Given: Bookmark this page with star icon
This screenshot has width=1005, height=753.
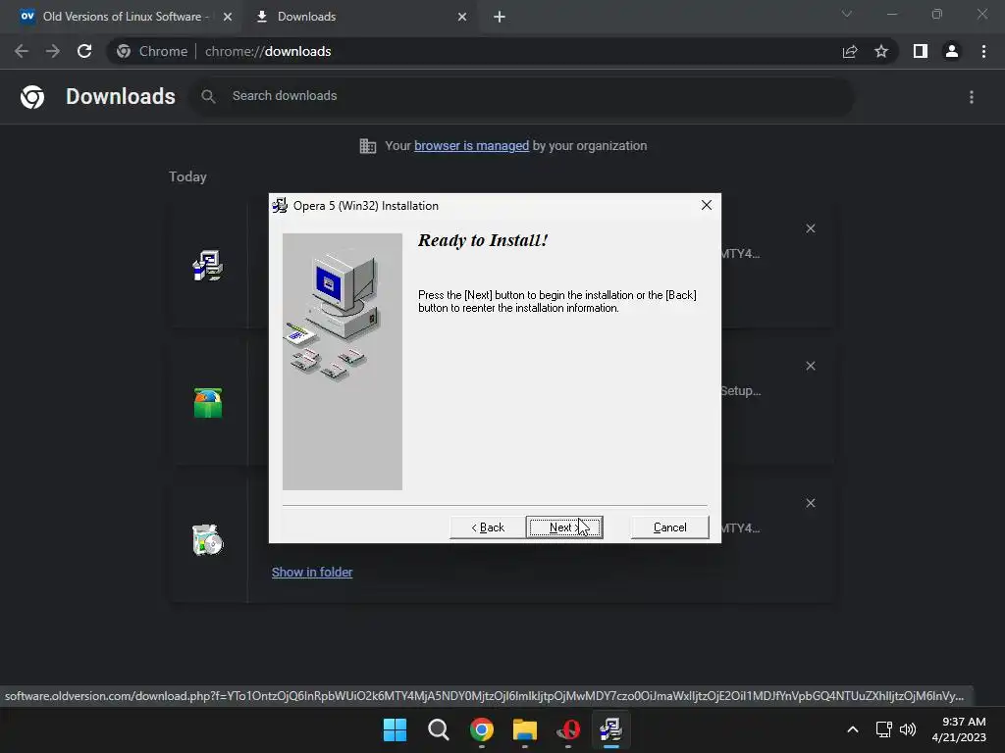Looking at the screenshot, I should [881, 51].
